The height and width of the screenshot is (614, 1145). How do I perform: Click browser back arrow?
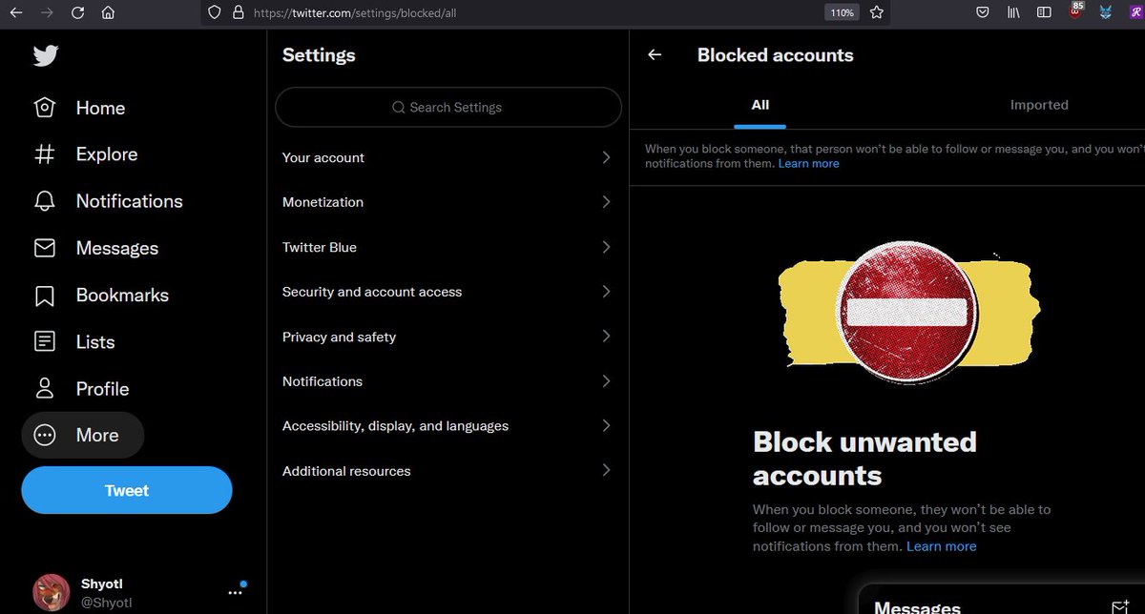click(16, 13)
